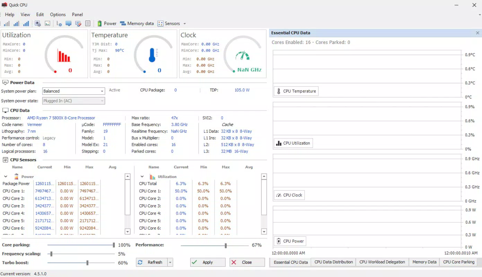Click the CPU Clock chart label

(289, 195)
